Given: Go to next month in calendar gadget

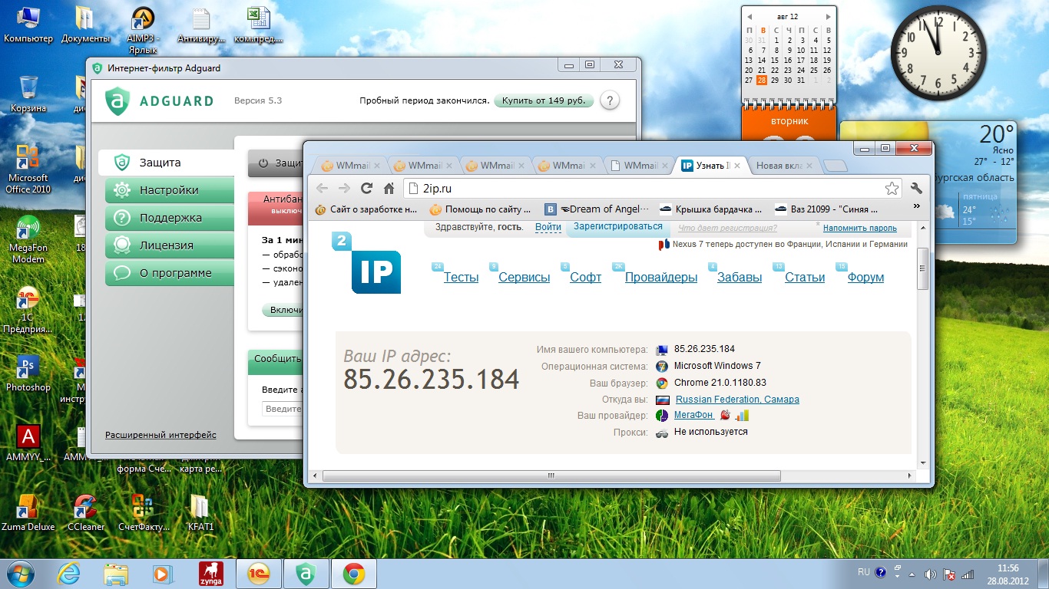Looking at the screenshot, I should (x=828, y=16).
